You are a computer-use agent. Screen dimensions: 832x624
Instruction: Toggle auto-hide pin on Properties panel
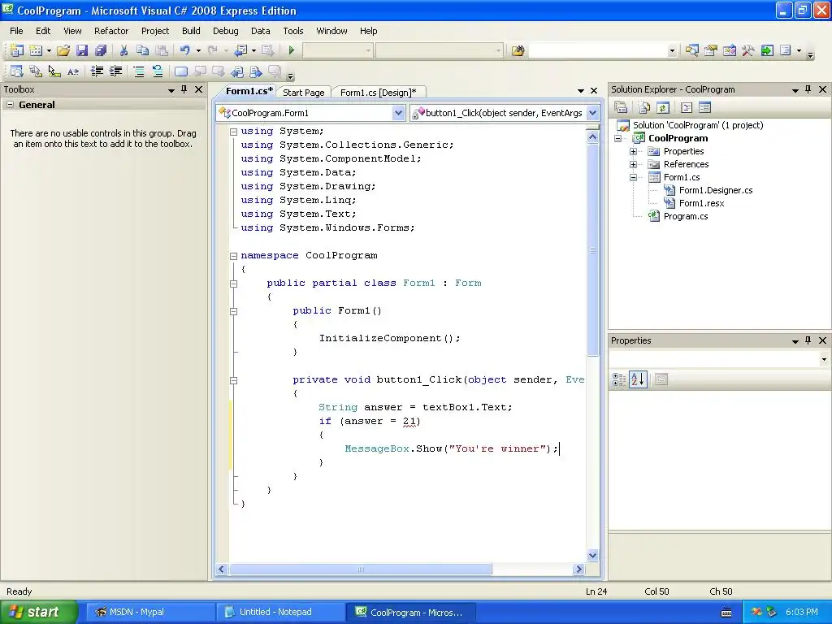tap(808, 340)
